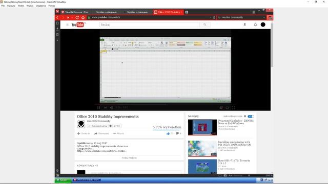The image size is (328, 184).
Task: Expand the 'Więcej' more options
Action: pyautogui.click(x=118, y=133)
